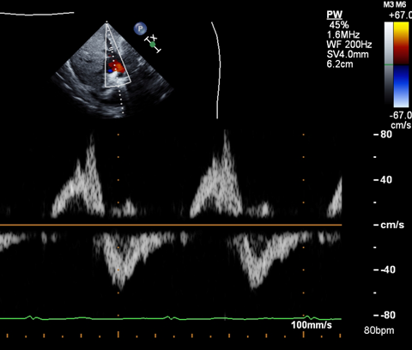The width and height of the screenshot is (412, 350).
Task: Click the orange Doppler baseline
Action: (x=171, y=225)
